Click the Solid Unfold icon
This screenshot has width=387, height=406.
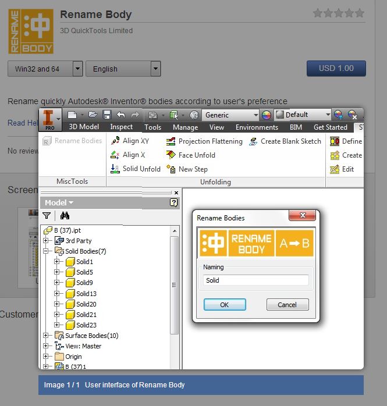coord(115,169)
